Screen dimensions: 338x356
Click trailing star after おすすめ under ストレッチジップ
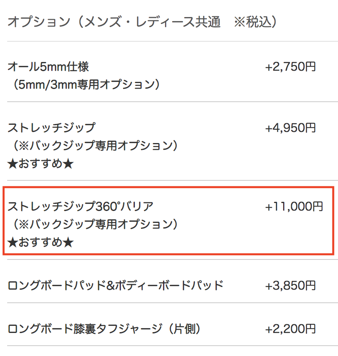pos(68,164)
